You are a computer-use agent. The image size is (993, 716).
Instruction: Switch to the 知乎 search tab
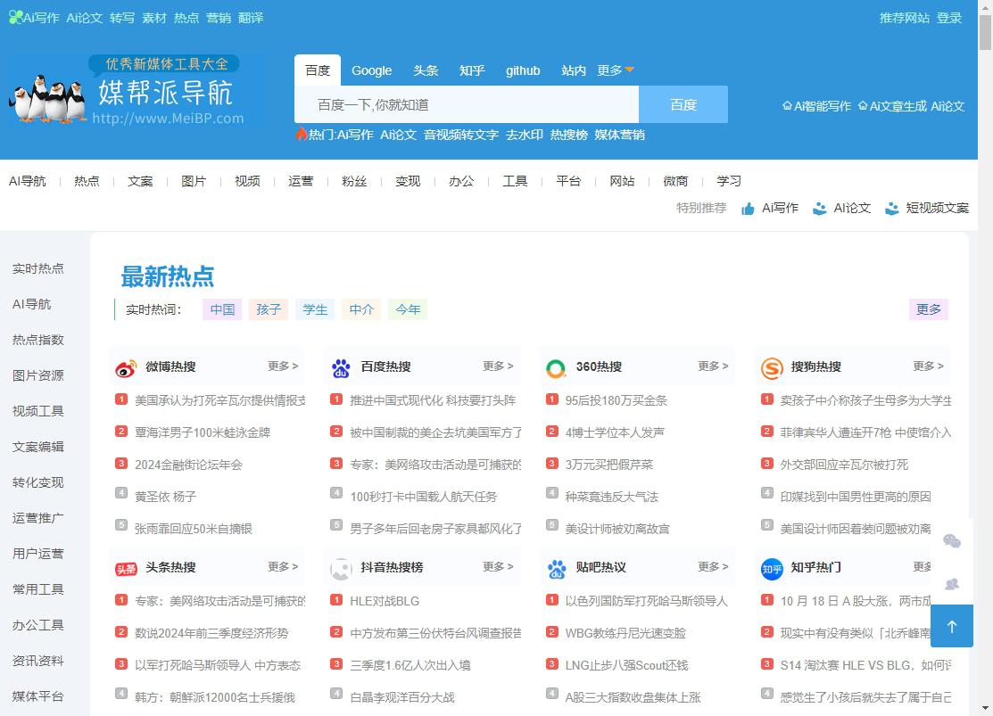point(472,70)
